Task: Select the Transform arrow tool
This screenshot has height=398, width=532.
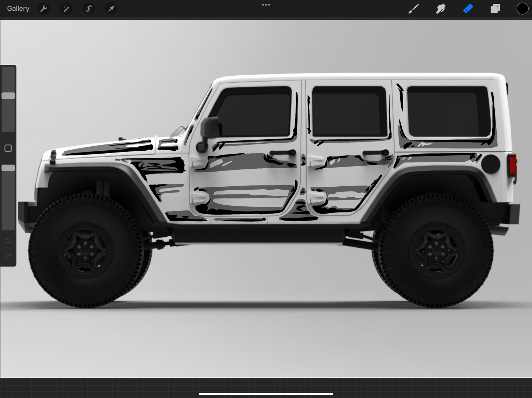Action: click(111, 8)
